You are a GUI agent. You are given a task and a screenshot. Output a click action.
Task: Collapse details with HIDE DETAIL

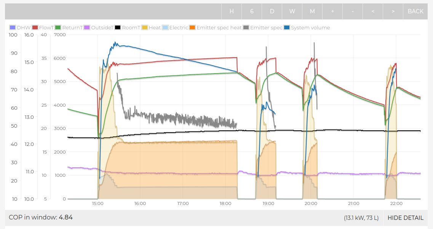[x=405, y=218]
